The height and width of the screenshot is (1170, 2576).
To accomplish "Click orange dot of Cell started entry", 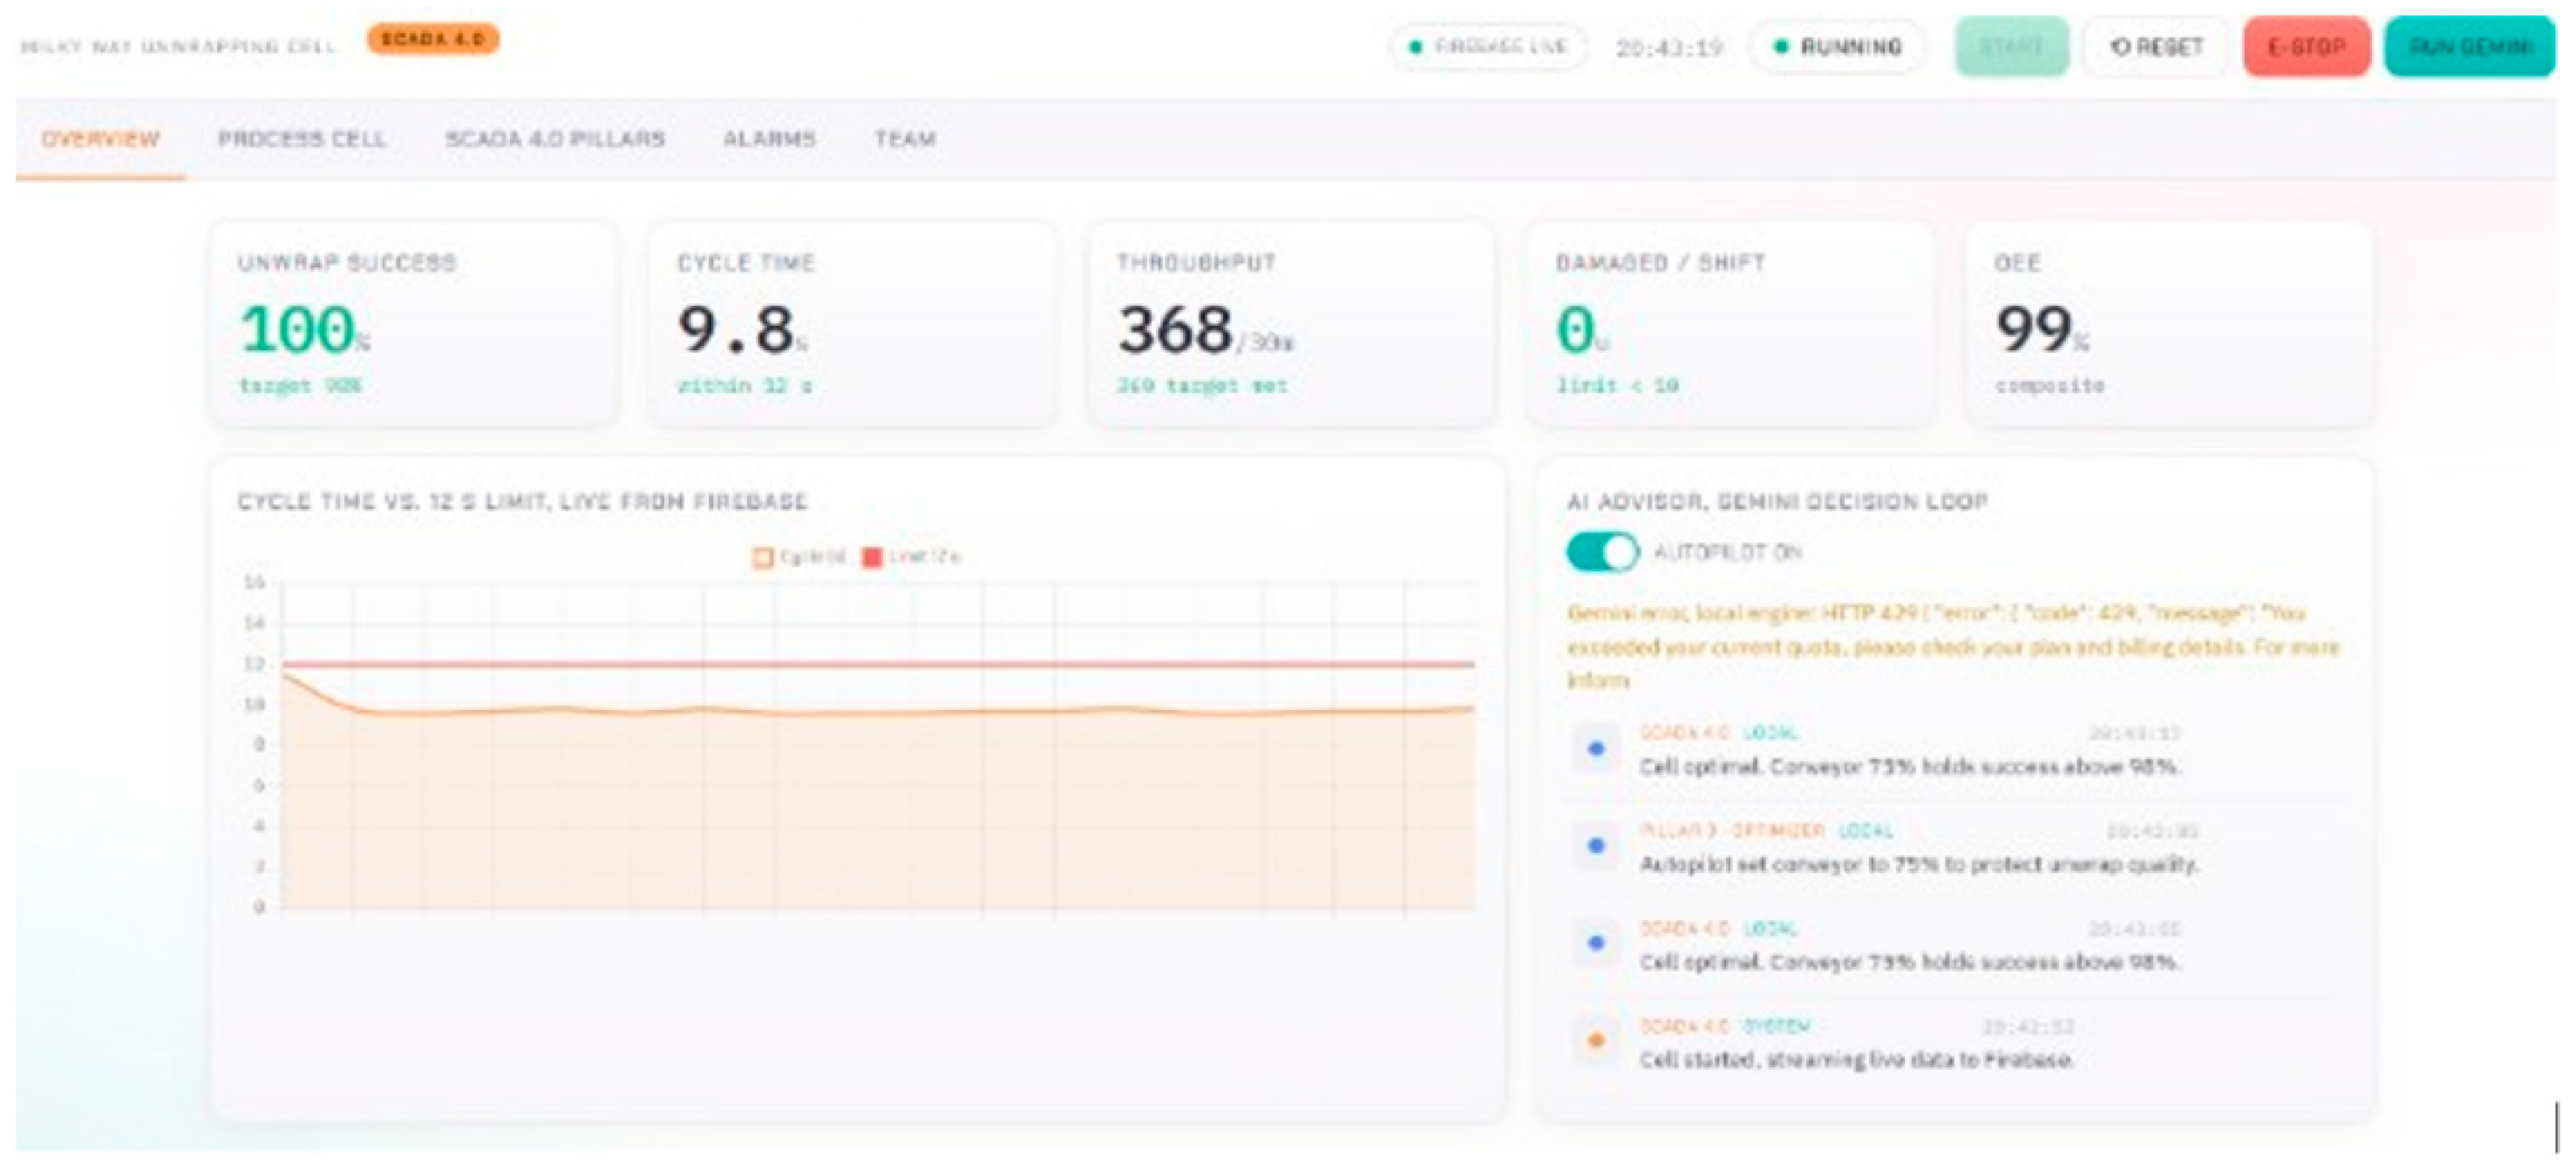I will coord(1596,1040).
